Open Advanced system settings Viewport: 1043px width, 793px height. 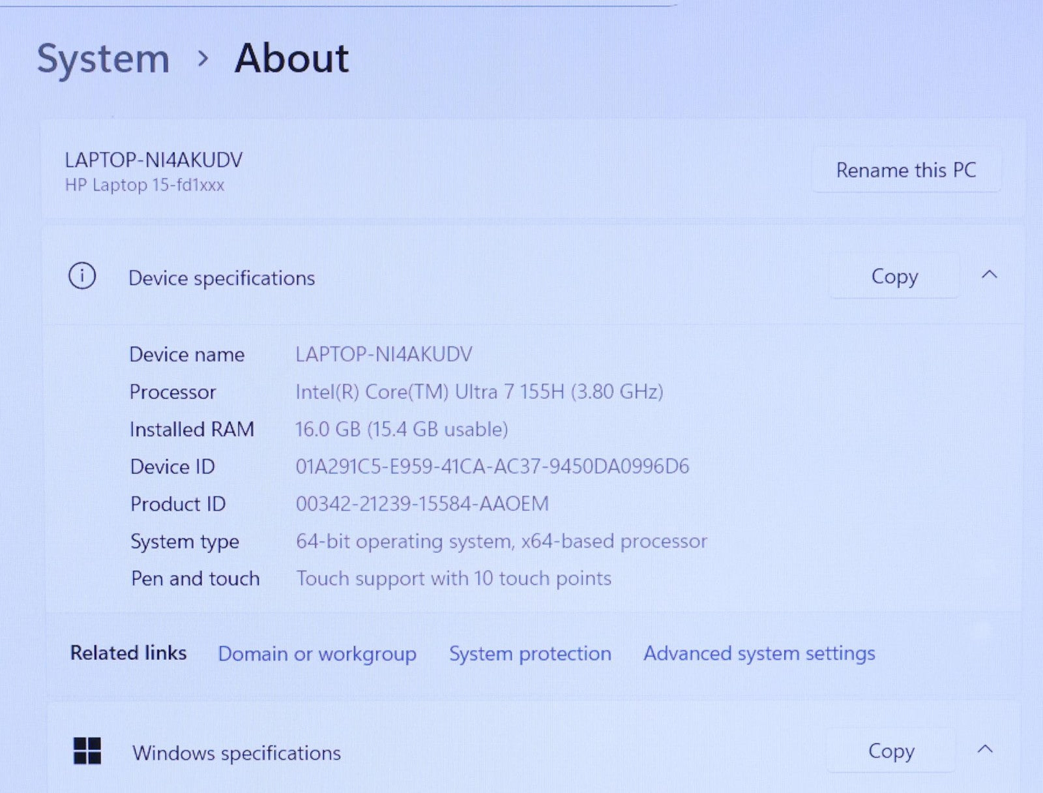coord(759,653)
